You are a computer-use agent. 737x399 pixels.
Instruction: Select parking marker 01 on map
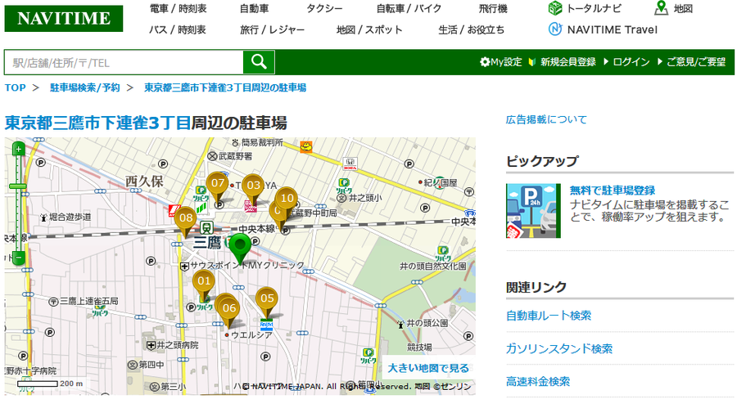[204, 283]
